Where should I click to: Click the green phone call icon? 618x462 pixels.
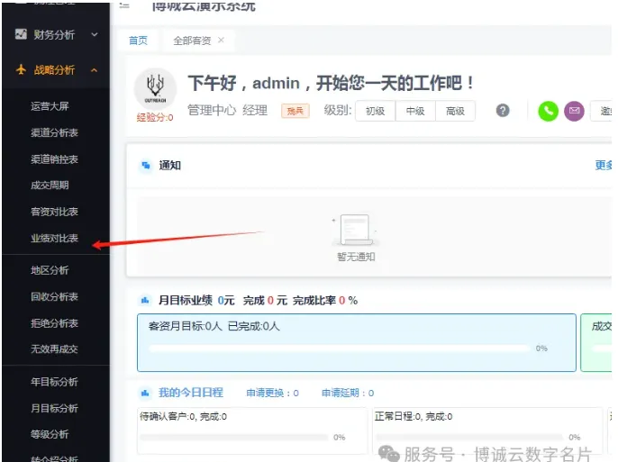pyautogui.click(x=548, y=111)
